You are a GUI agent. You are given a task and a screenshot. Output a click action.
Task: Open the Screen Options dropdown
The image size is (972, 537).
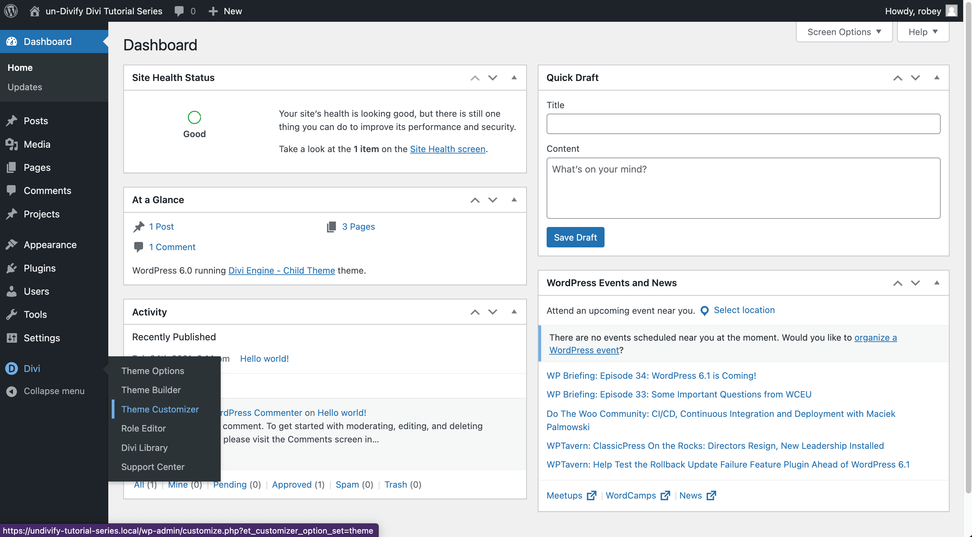pyautogui.click(x=844, y=32)
